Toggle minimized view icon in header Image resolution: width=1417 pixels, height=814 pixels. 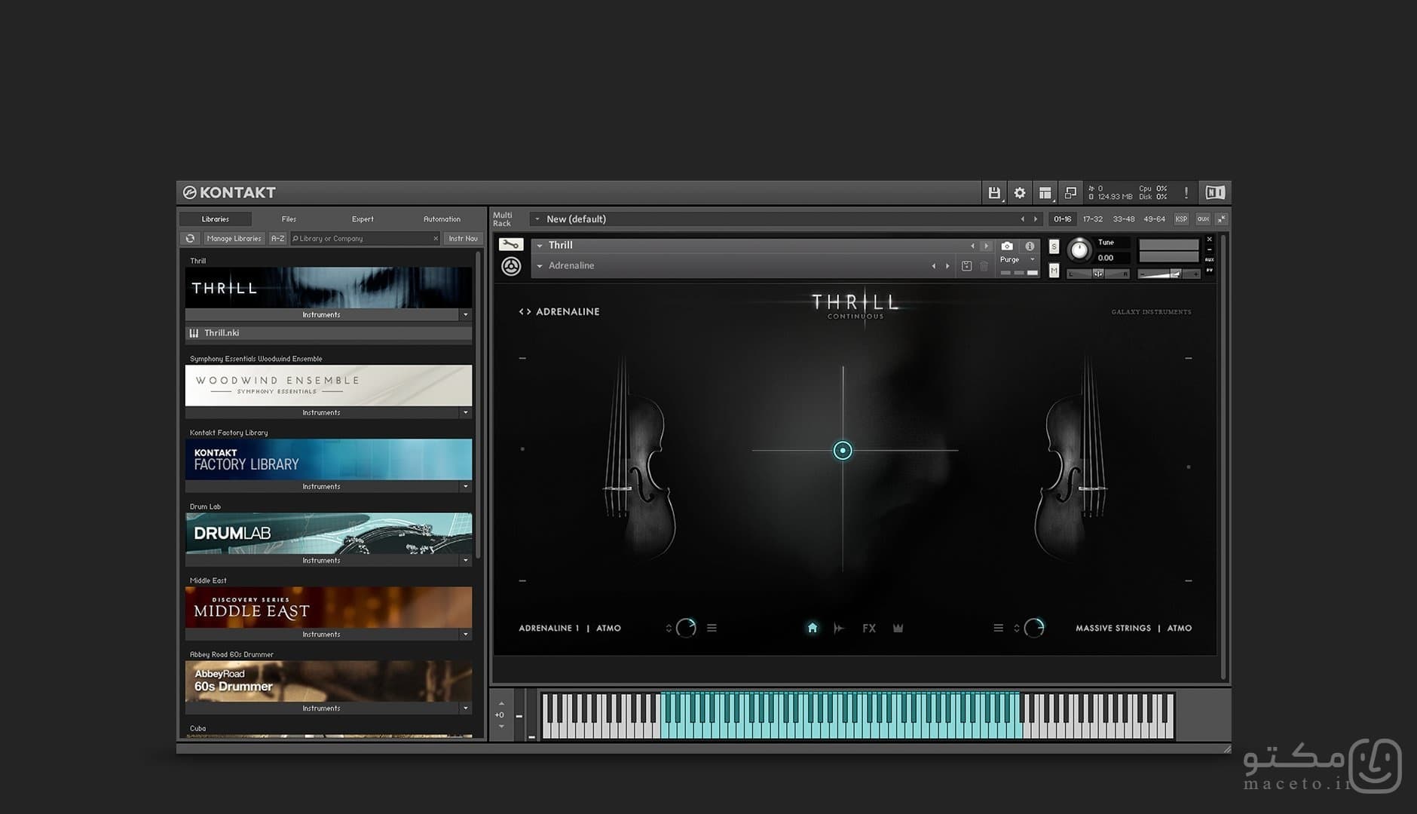click(1070, 193)
